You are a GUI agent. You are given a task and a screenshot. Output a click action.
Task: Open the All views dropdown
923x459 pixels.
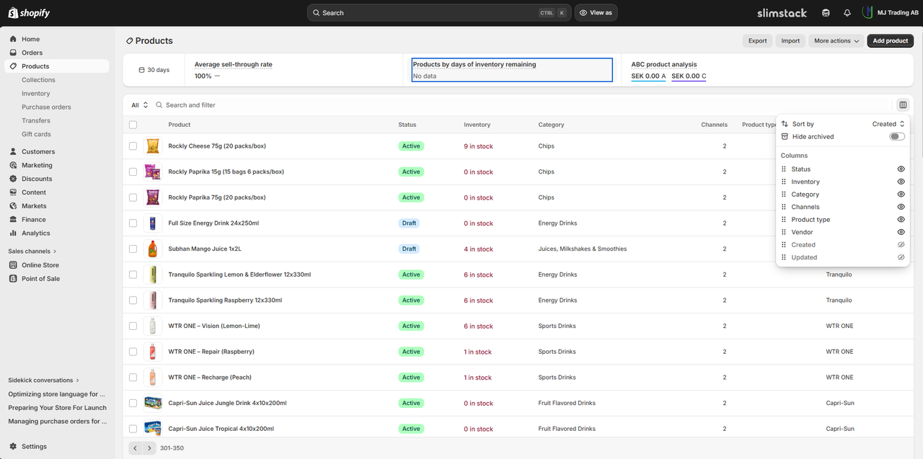[139, 105]
